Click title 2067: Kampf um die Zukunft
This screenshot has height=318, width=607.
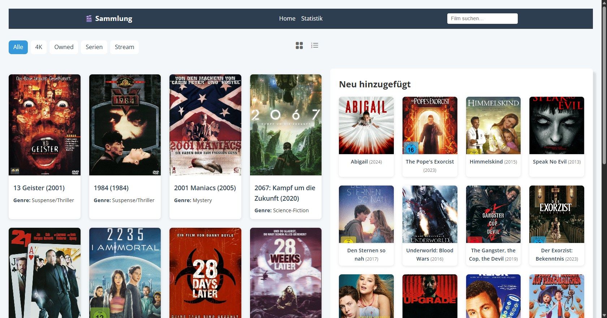[285, 193]
